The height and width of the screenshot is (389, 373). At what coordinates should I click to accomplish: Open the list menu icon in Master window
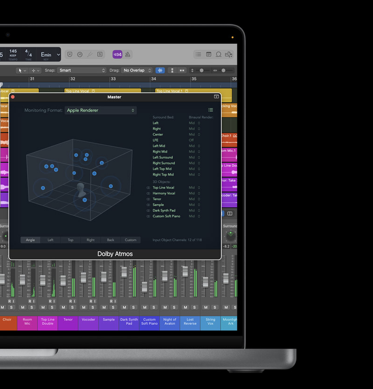pos(210,110)
